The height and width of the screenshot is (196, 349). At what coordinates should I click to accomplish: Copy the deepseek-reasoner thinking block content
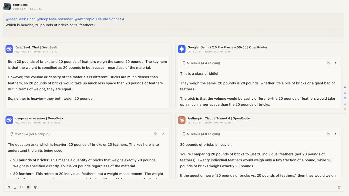(x=156, y=134)
